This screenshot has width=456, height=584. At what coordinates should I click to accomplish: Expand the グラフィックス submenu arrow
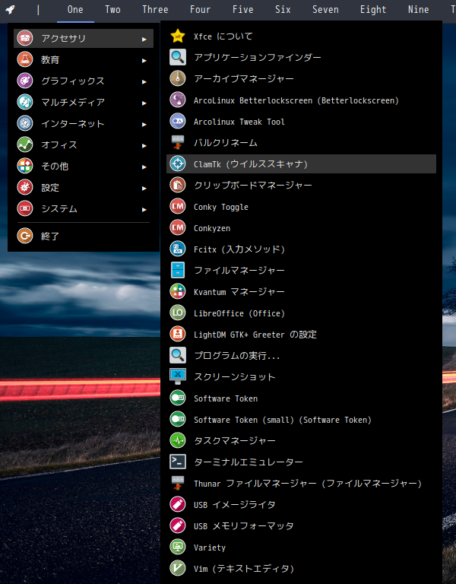click(144, 81)
